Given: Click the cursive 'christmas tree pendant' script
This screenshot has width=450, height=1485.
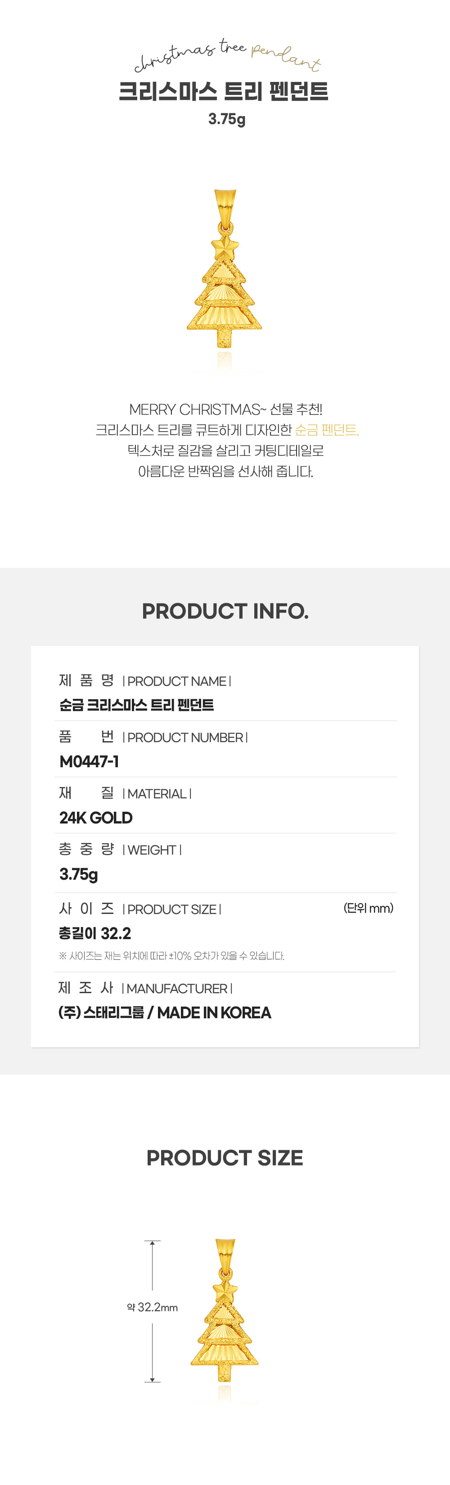Looking at the screenshot, I should click(x=228, y=56).
